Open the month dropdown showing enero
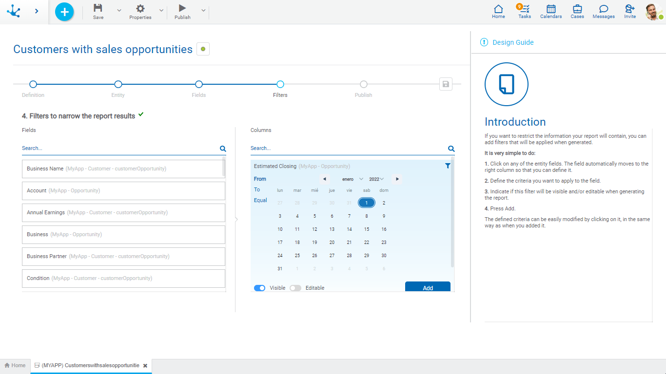 coord(353,179)
